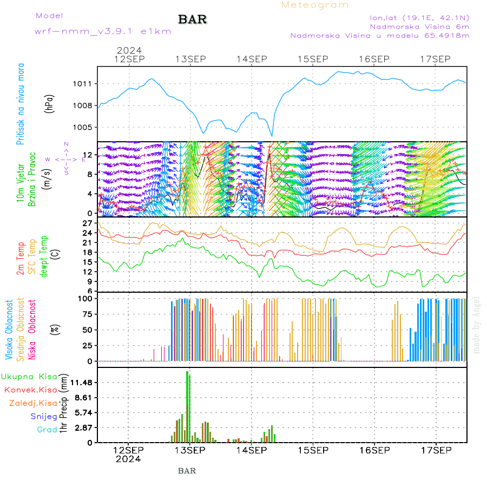Click the "25" cloud cover axis value
The height and width of the screenshot is (487, 487).
[x=87, y=345]
